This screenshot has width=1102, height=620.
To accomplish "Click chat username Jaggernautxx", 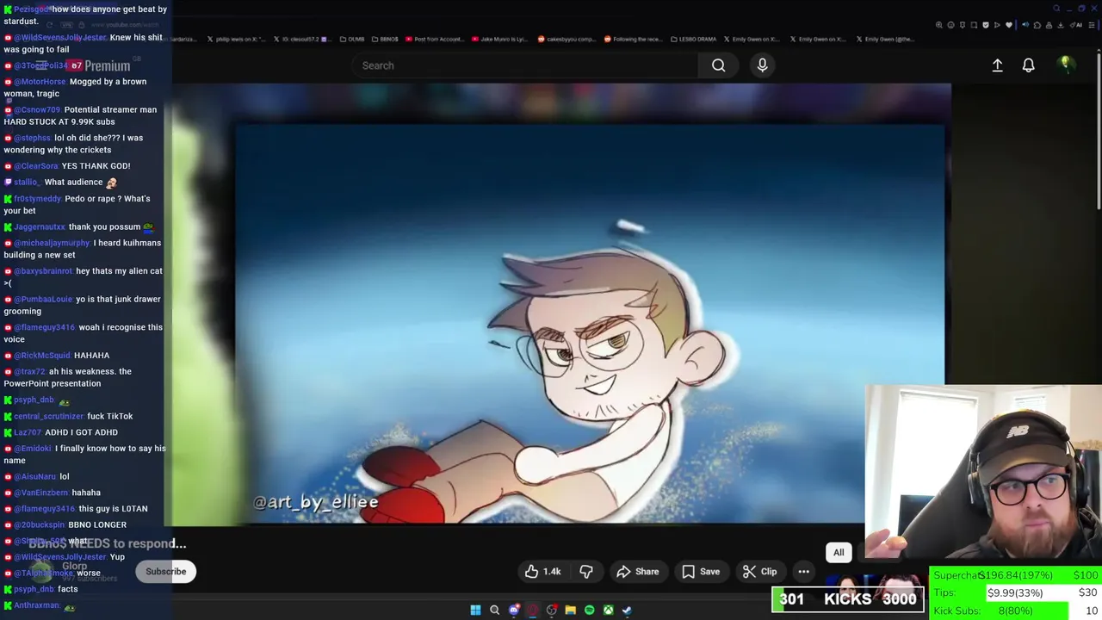I will click(40, 227).
